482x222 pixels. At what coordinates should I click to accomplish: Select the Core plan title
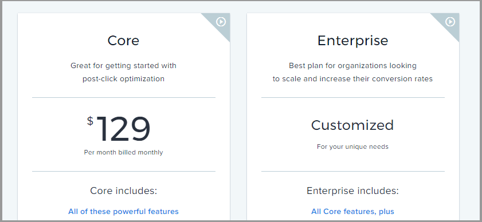[123, 41]
